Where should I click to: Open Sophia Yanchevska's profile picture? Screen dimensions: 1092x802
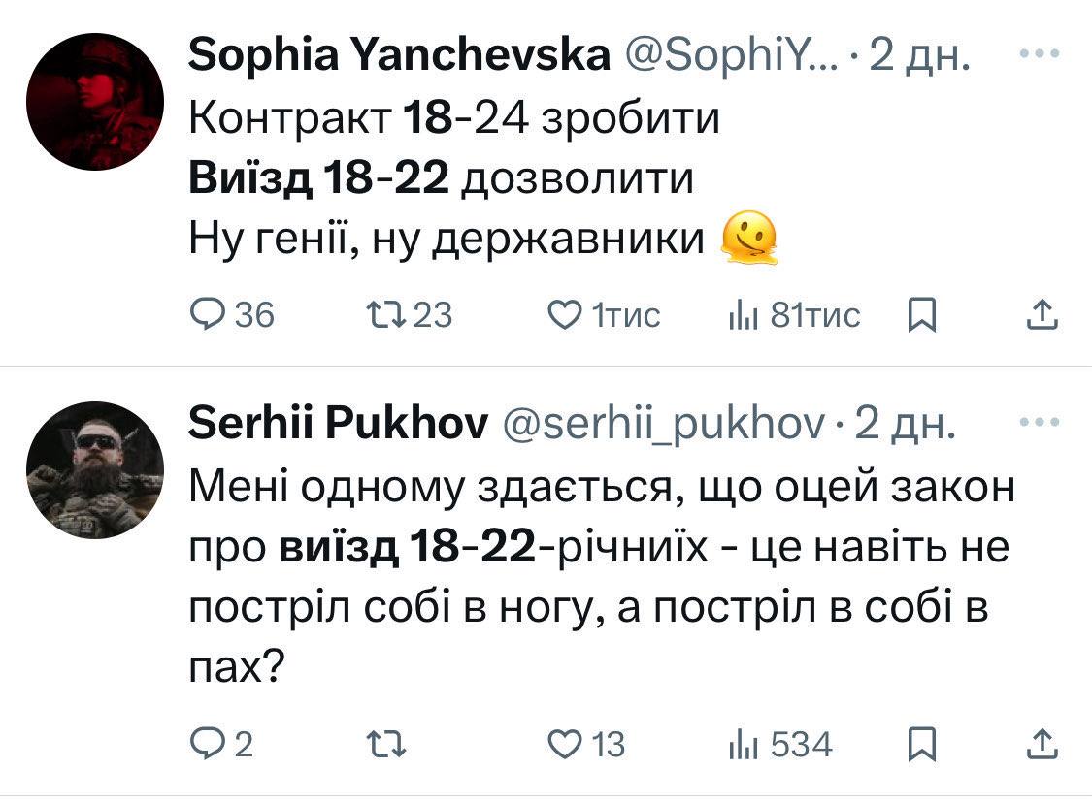pyautogui.click(x=95, y=102)
